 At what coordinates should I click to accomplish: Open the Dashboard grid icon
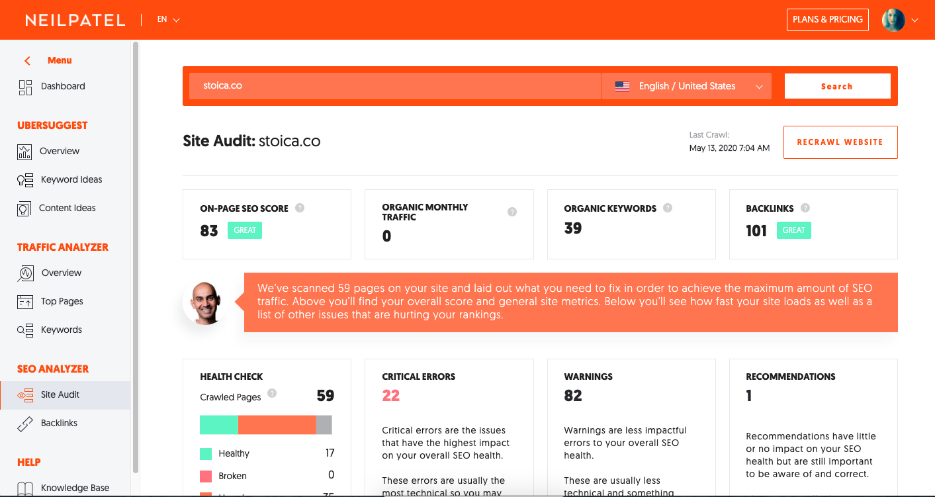[25, 87]
